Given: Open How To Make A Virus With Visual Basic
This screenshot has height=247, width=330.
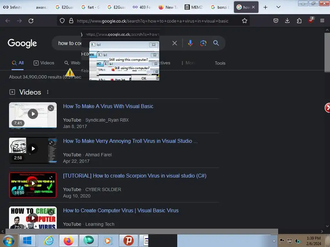Looking at the screenshot, I should (x=108, y=106).
